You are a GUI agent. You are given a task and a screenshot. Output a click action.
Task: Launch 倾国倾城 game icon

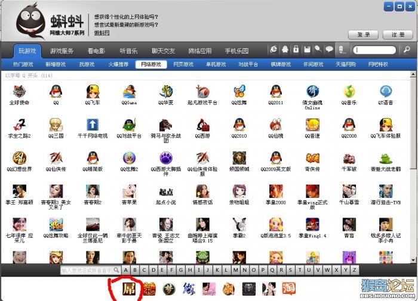pos(239,158)
